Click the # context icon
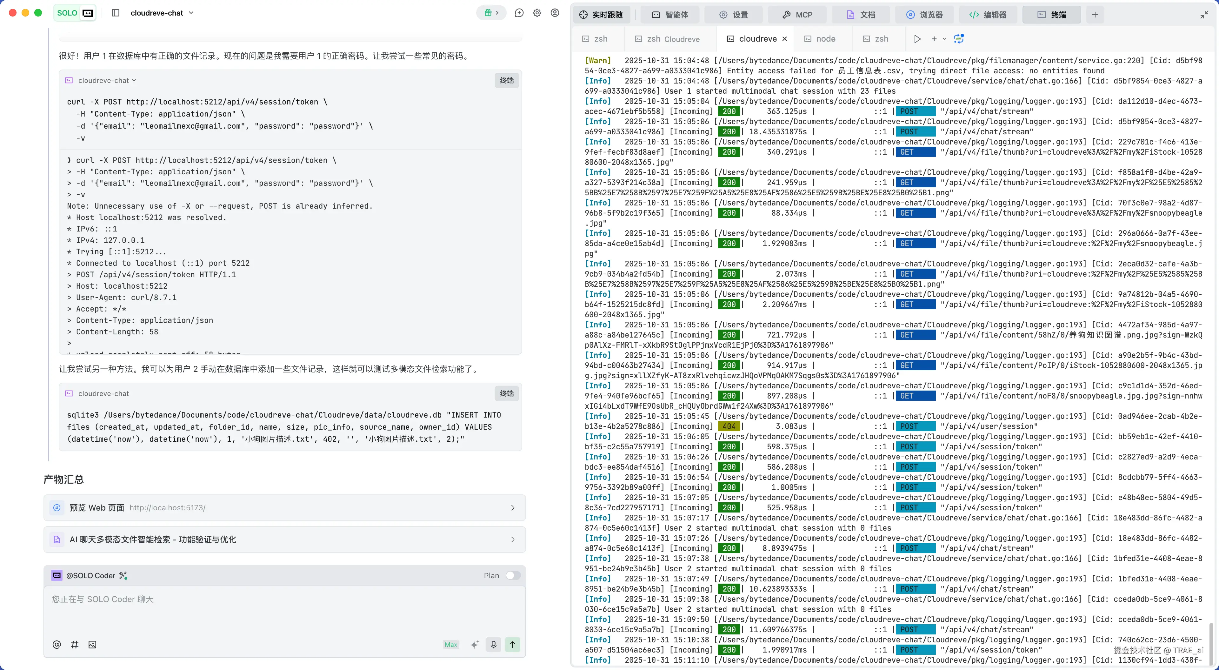The width and height of the screenshot is (1219, 670). [74, 644]
